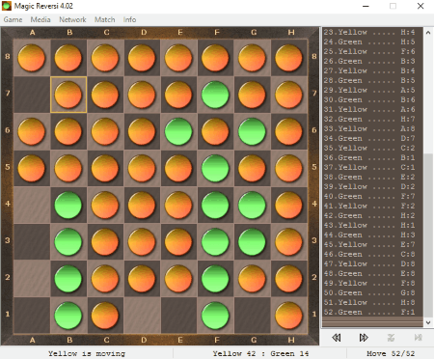Select move entry 40.Green F:7
434x359 pixels.
pyautogui.click(x=369, y=196)
